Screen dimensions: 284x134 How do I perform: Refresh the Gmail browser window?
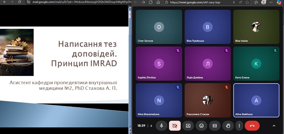20,2
